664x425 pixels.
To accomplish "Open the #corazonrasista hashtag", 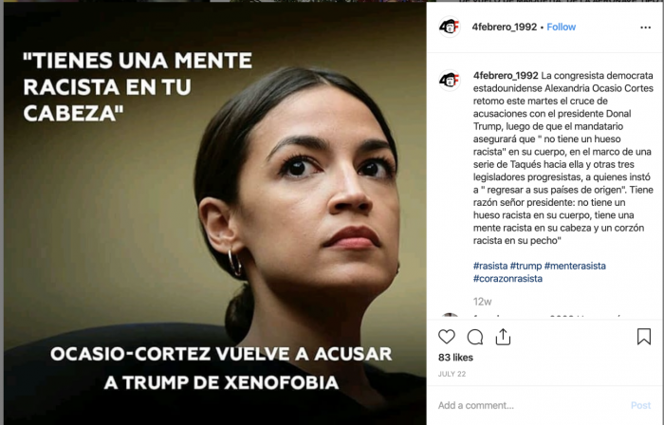I will click(x=507, y=279).
